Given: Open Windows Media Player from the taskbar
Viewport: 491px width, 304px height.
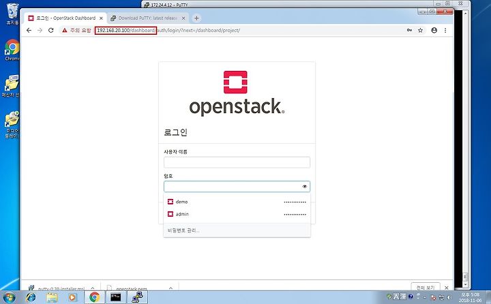Looking at the screenshot, I should pos(72,297).
